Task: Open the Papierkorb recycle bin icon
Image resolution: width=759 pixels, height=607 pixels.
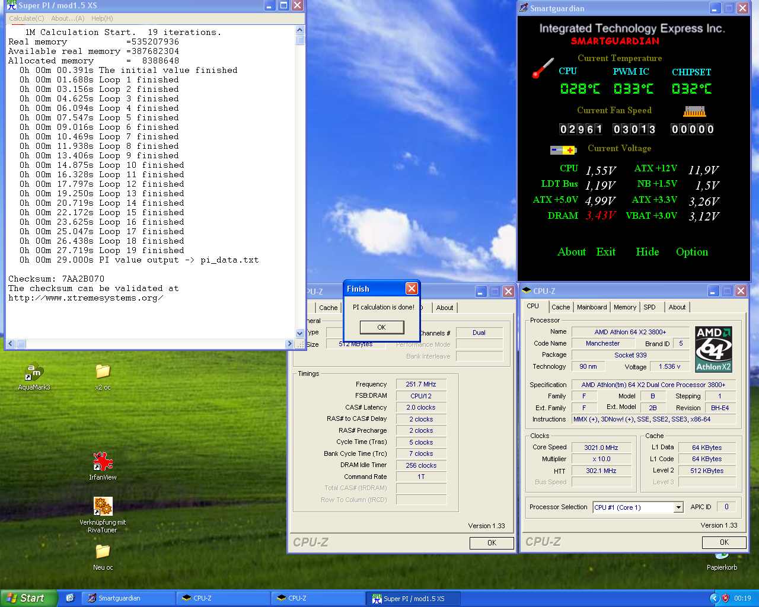Action: click(x=722, y=556)
